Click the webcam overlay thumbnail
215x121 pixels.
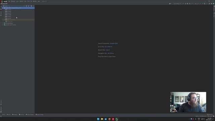tap(188, 102)
